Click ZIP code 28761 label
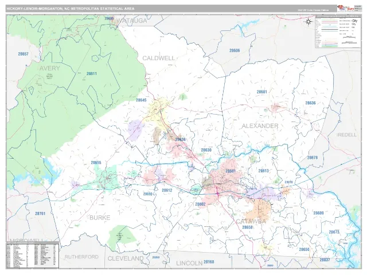This screenshot has height=275, width=367. [x=40, y=214]
